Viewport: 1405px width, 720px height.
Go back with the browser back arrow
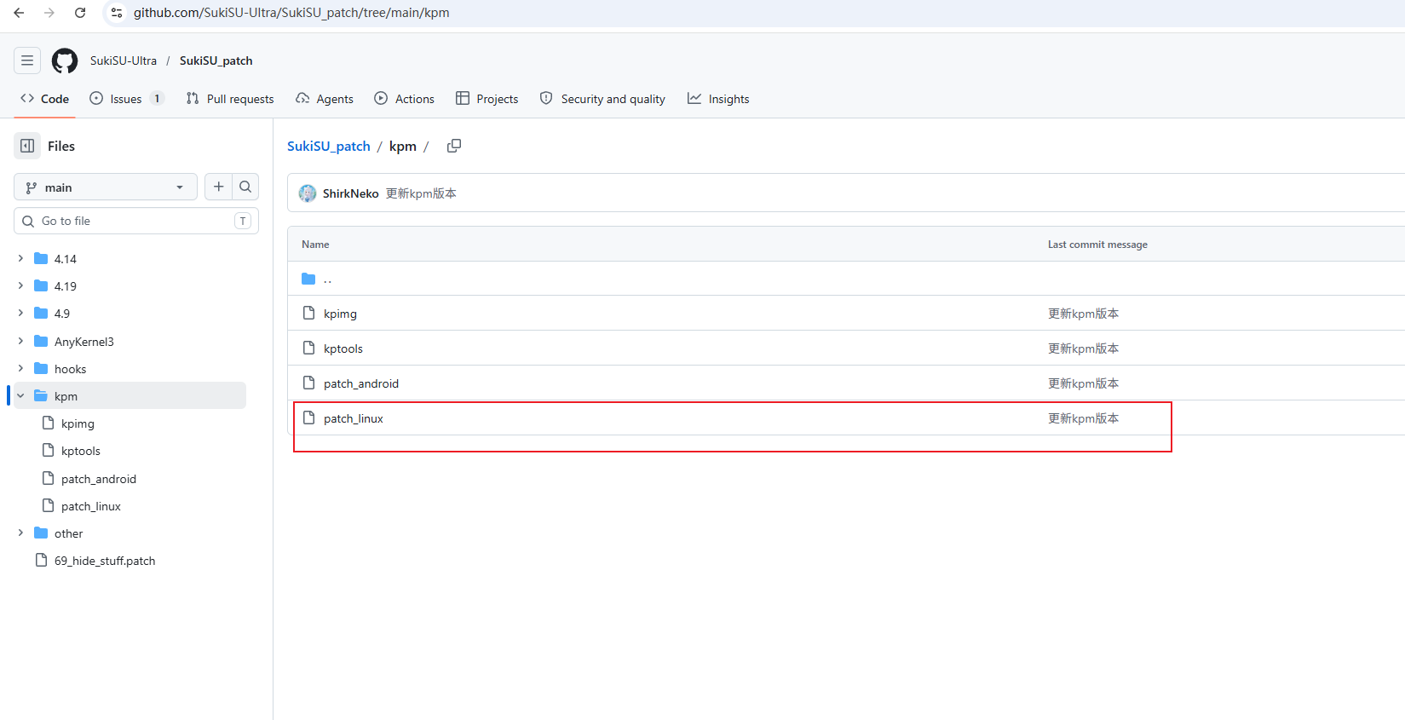(x=19, y=13)
